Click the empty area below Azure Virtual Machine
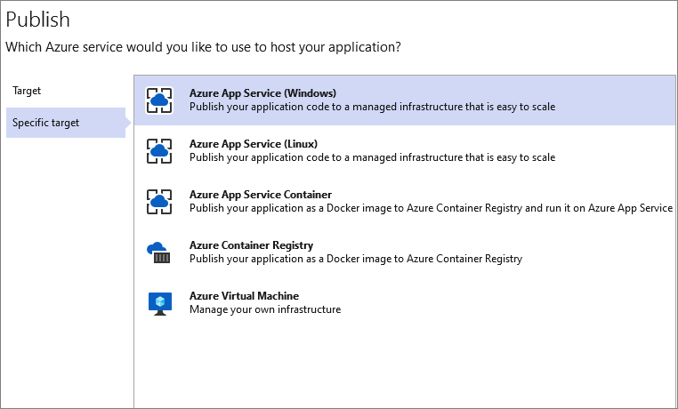Screen dimensions: 678x409 pos(405,365)
